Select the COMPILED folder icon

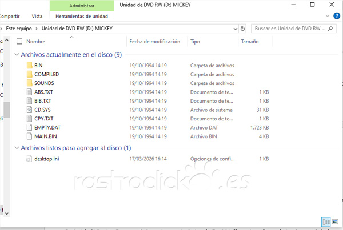point(30,74)
